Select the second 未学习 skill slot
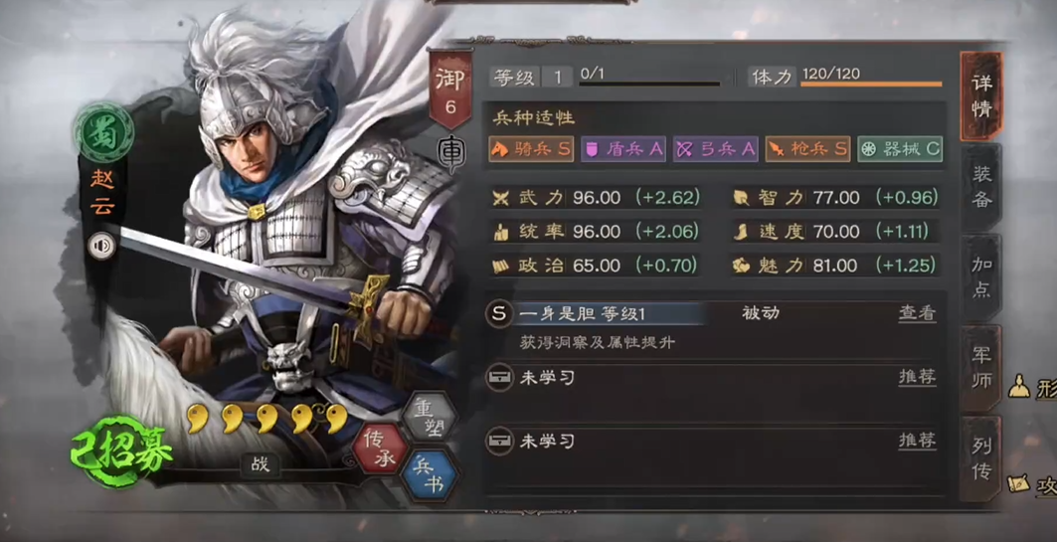This screenshot has height=542, width=1057. (x=712, y=443)
